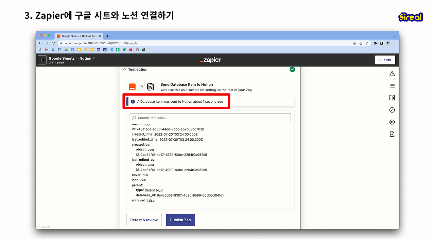The height and width of the screenshot is (244, 435).
Task: Select the Google Sheets → Notion tab
Action: [79, 36]
